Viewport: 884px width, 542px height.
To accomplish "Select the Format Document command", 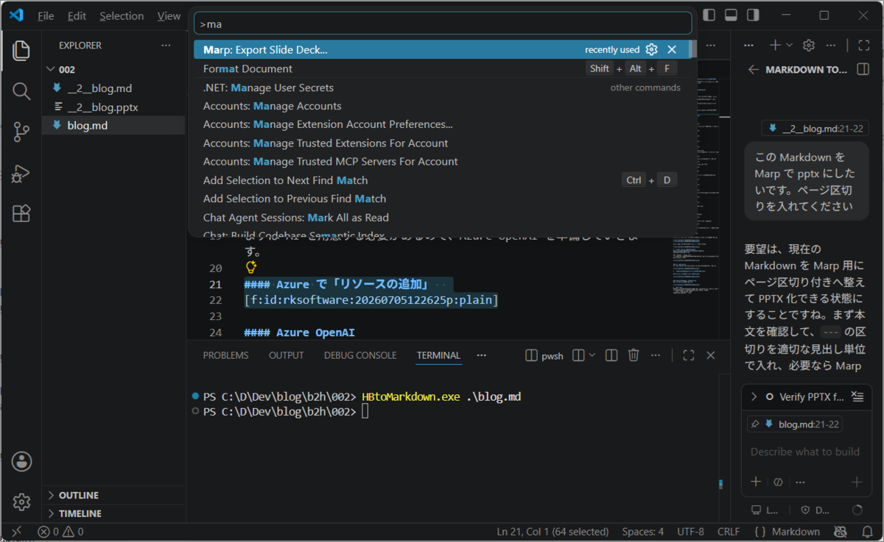I will click(441, 68).
